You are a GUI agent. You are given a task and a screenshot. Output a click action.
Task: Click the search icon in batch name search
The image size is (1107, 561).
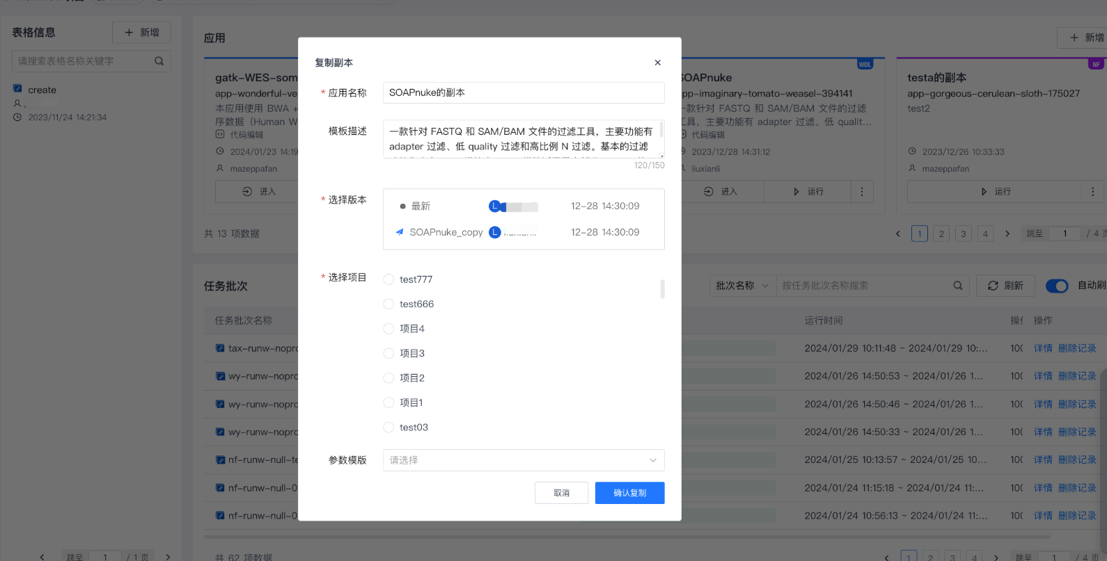(957, 286)
